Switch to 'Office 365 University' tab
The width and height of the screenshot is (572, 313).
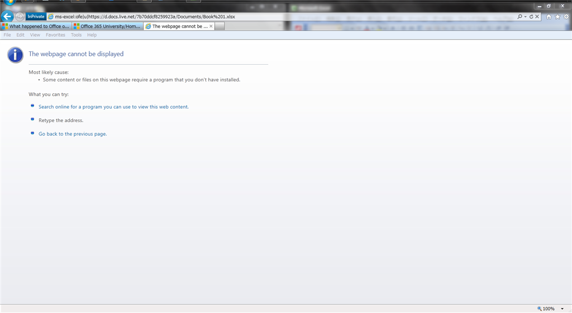107,26
